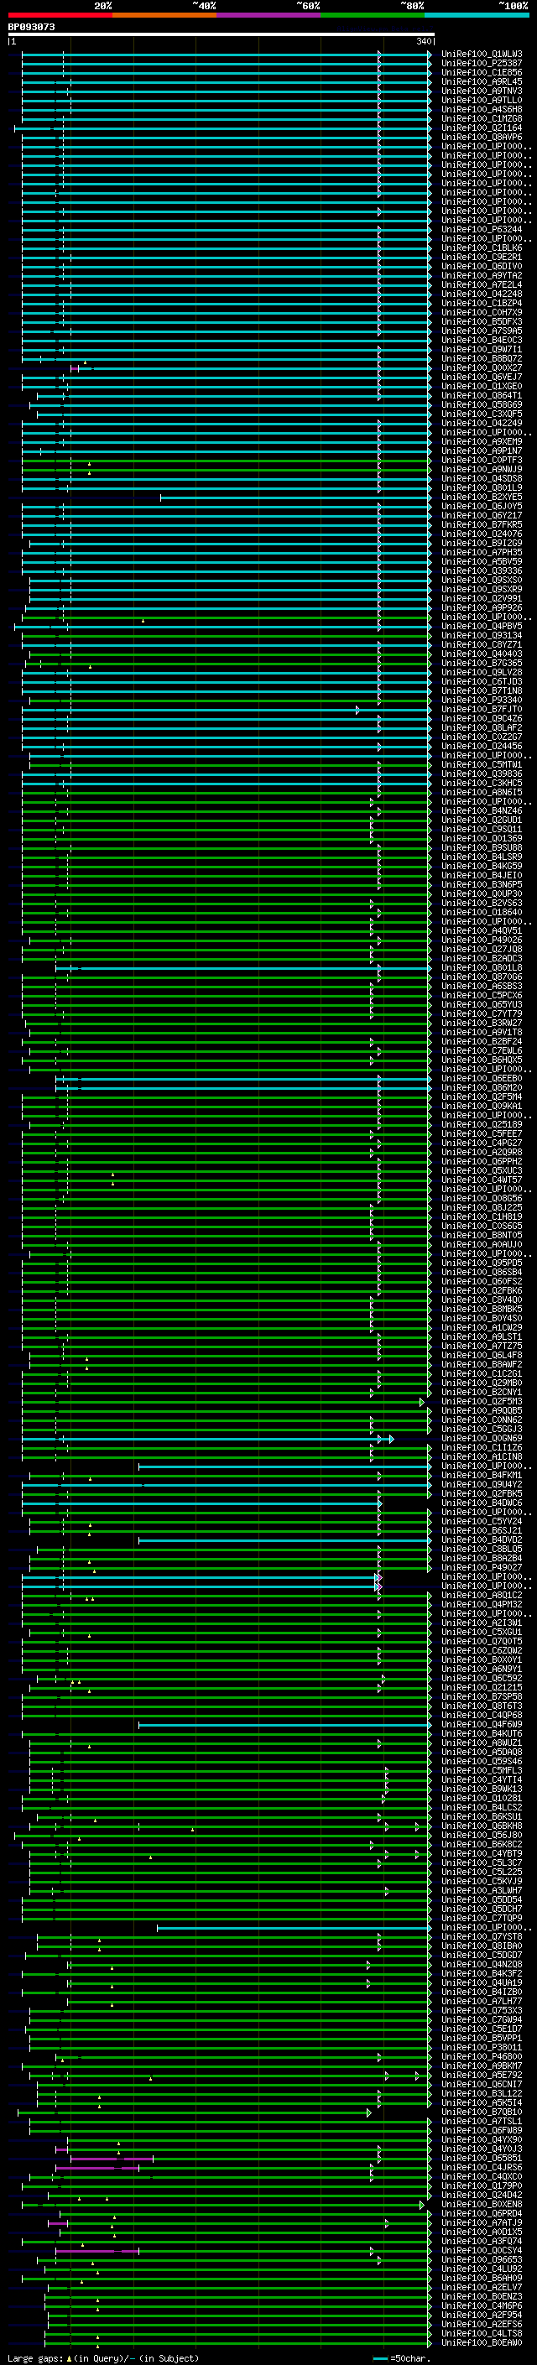Click the purple ~60% identity legend segment

pyautogui.click(x=268, y=15)
